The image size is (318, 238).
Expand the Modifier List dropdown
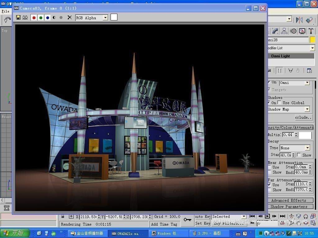[x=312, y=48]
